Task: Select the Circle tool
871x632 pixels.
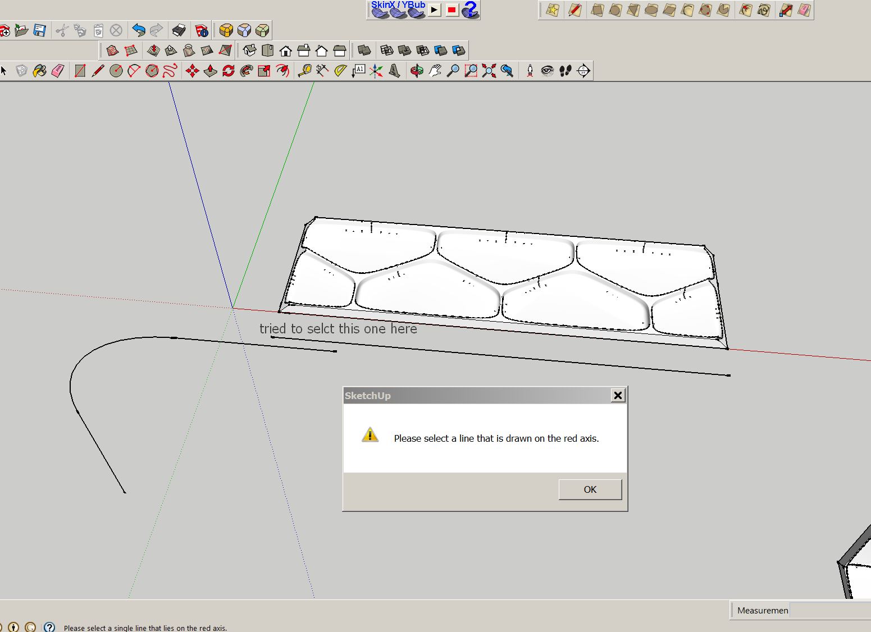Action: click(116, 71)
